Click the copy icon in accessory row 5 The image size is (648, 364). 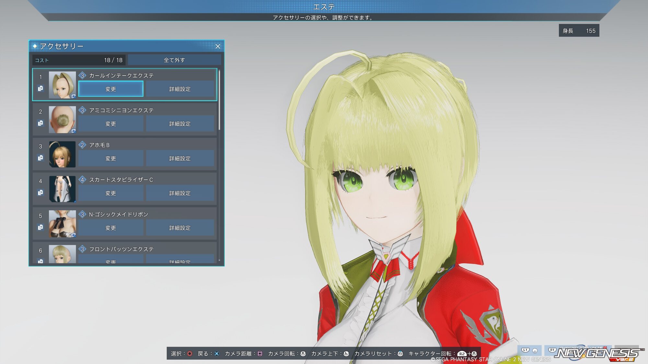[40, 227]
